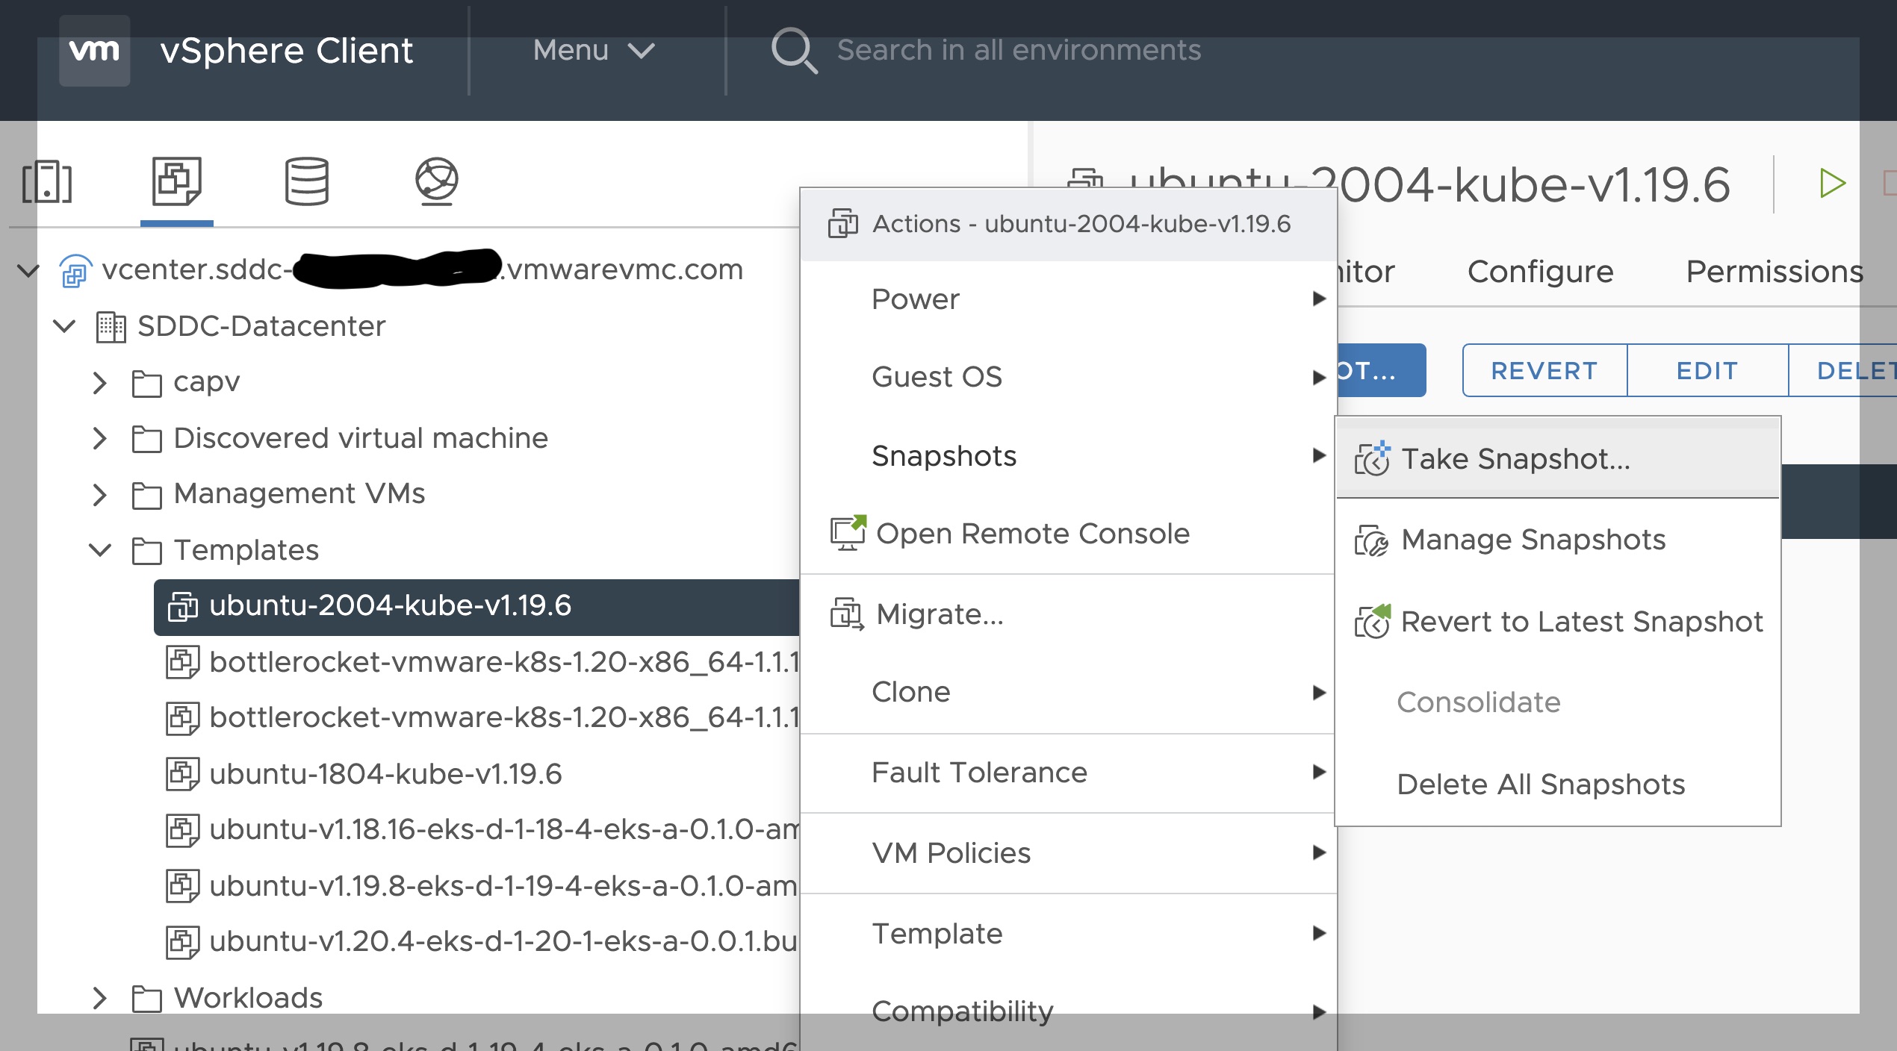
Task: Select the VMs and Templates view icon
Action: coord(176,181)
